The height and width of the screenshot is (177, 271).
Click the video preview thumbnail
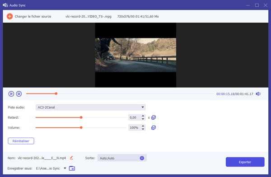tap(135, 55)
